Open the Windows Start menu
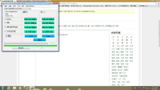Viewport: 160px width, 90px height. [x=3, y=88]
